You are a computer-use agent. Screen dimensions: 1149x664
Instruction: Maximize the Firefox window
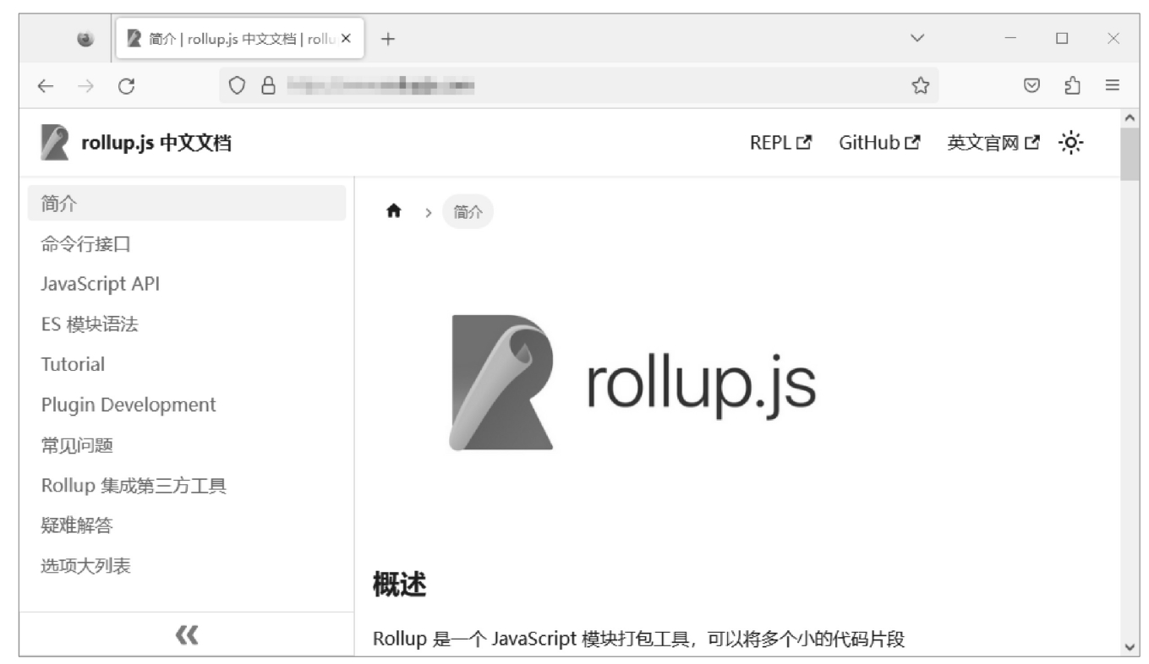coord(1062,39)
